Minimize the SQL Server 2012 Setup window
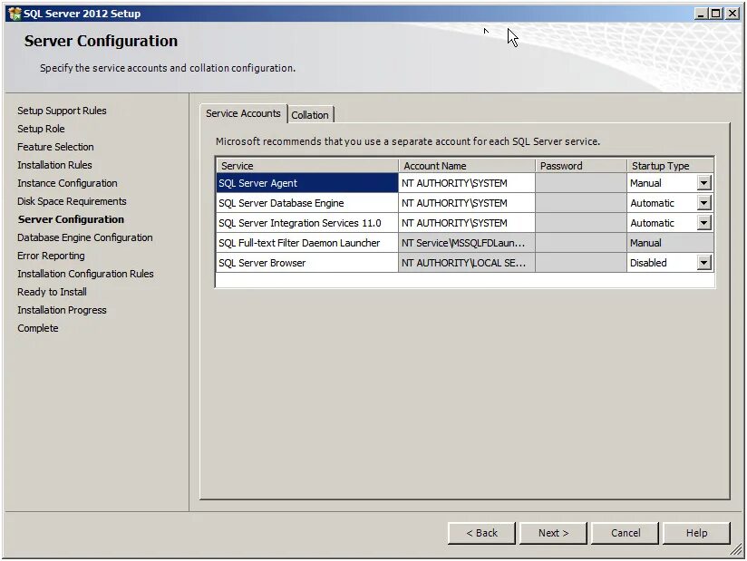Image resolution: width=747 pixels, height=561 pixels. point(700,14)
